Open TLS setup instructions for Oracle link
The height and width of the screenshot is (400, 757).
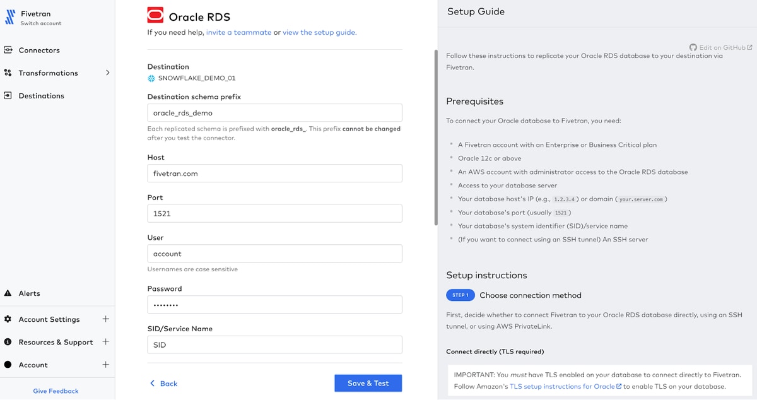(562, 386)
